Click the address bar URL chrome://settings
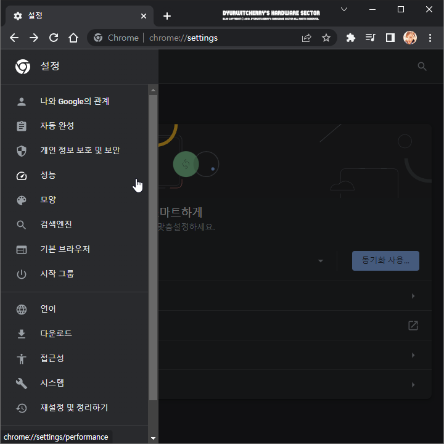Image resolution: width=444 pixels, height=444 pixels. click(183, 38)
